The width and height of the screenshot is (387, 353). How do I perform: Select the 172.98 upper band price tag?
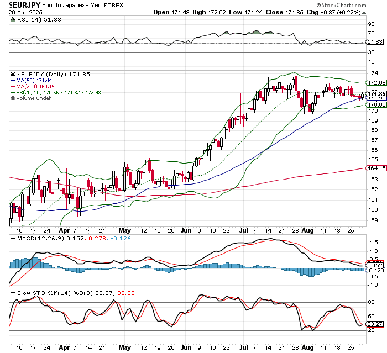point(376,83)
